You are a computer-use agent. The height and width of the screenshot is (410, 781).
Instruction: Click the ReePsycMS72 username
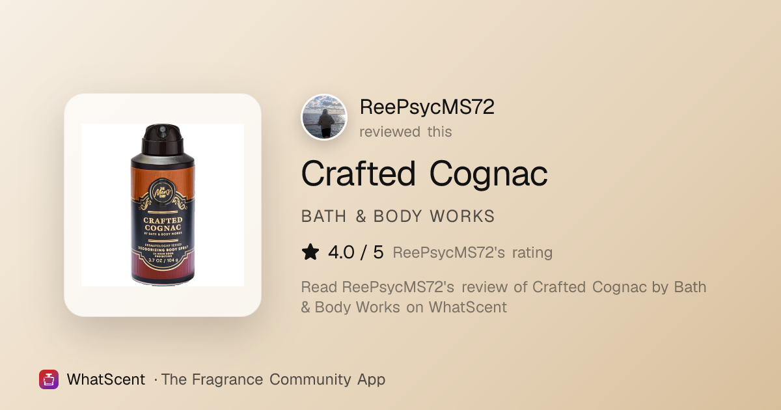(427, 107)
